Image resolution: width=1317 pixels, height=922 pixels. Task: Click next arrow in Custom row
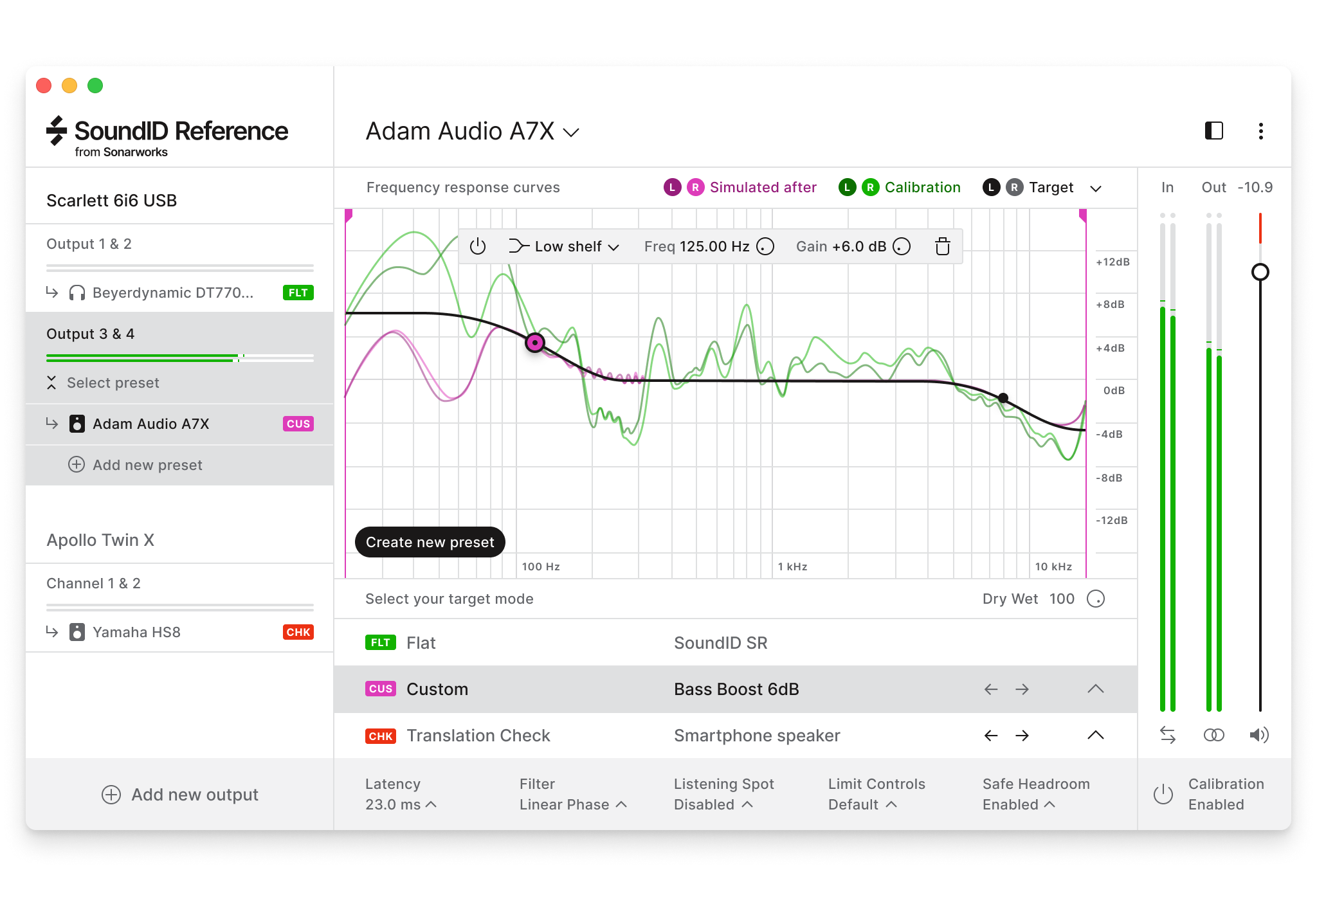(x=1022, y=689)
